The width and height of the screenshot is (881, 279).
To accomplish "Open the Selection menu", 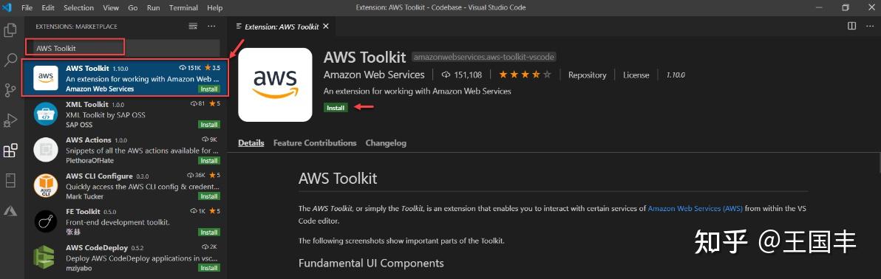I will (x=78, y=8).
